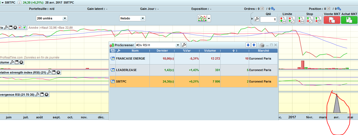Print the ProScreener results
This screenshot has width=358, height=135.
262,45
